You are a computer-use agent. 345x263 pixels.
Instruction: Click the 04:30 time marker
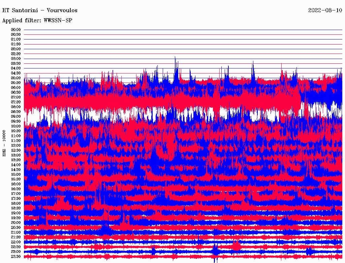coord(16,73)
